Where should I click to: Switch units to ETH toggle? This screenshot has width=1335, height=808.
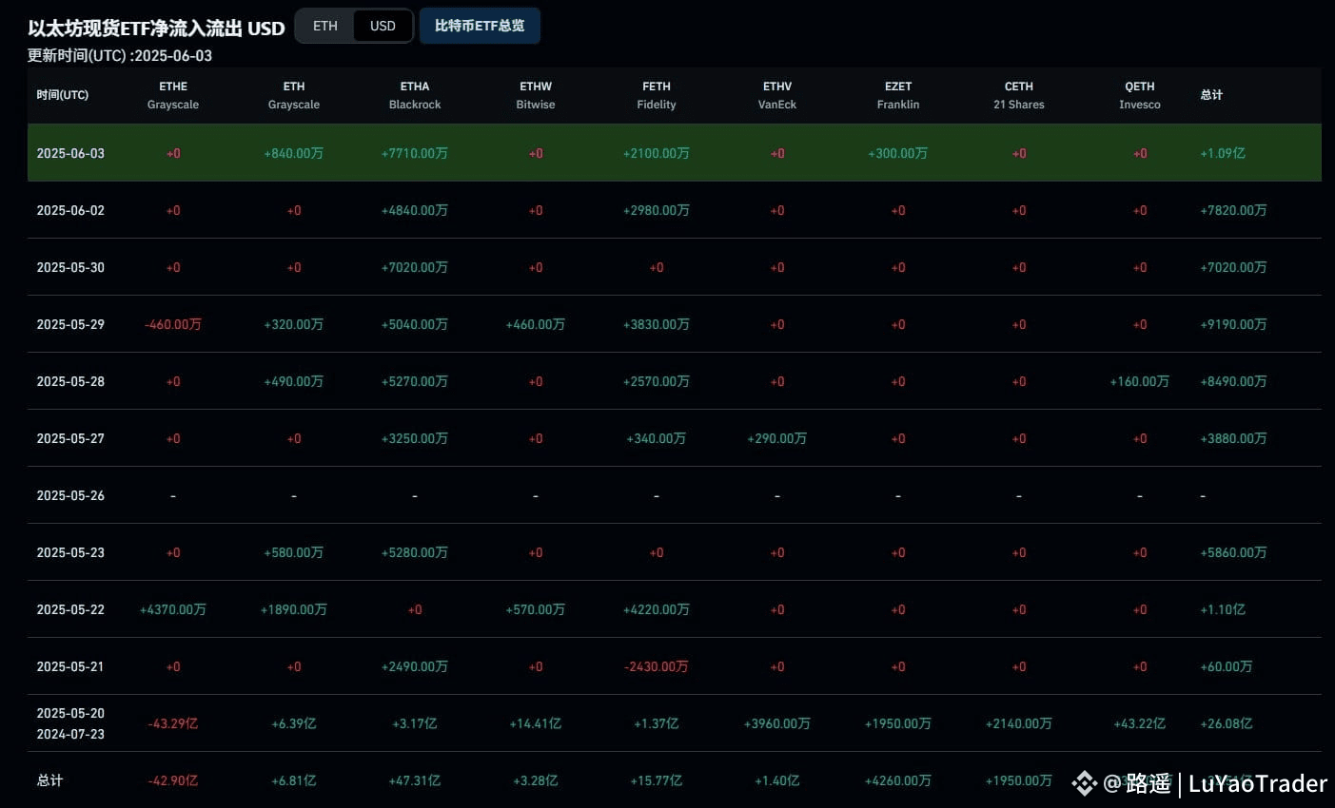(325, 26)
